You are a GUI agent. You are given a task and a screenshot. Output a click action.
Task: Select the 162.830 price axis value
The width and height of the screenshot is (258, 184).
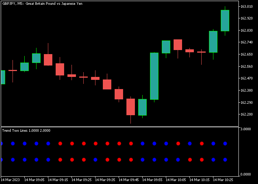pos(246,31)
